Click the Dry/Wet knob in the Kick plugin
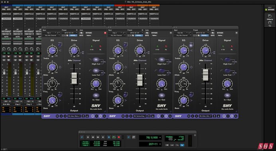Viewport: 276px width, 151px height. 227,84
